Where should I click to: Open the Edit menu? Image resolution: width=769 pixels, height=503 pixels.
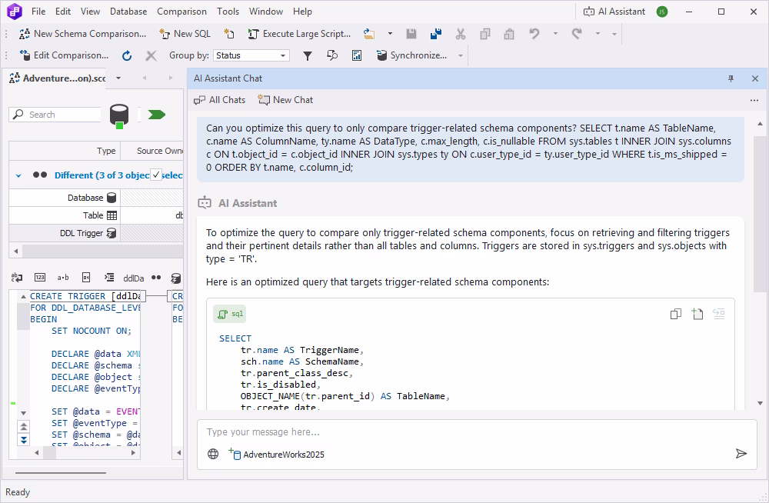point(63,12)
